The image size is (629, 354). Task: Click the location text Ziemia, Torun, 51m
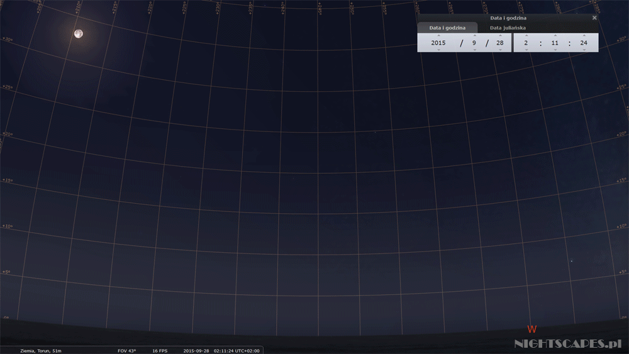tap(41, 351)
